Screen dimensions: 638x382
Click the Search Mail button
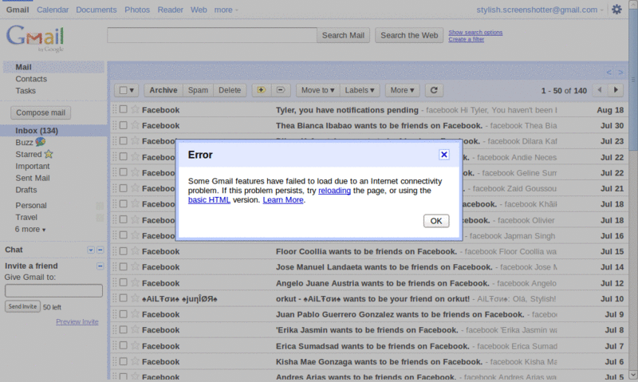coord(343,35)
